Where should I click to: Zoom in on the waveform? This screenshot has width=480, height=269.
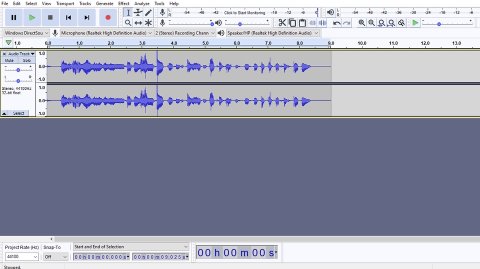(361, 22)
